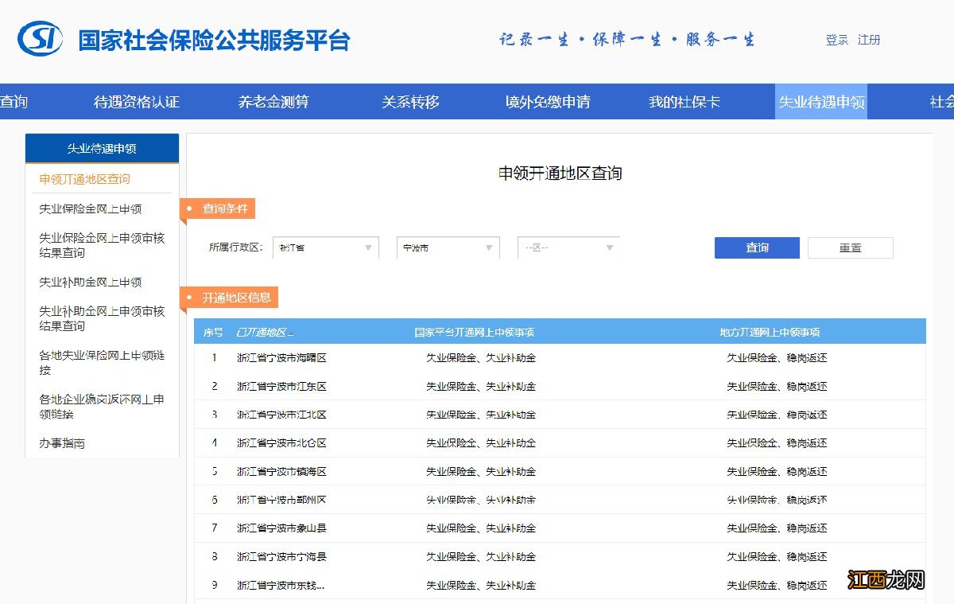Click the blue 查询 button

(756, 247)
